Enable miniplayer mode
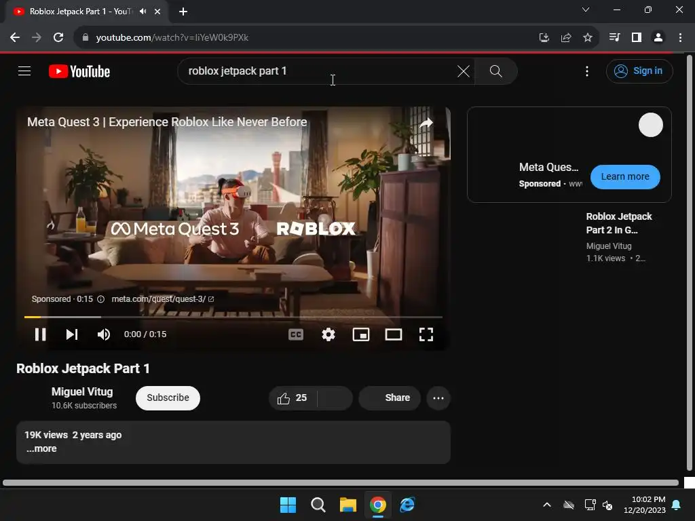695x521 pixels. 361,334
